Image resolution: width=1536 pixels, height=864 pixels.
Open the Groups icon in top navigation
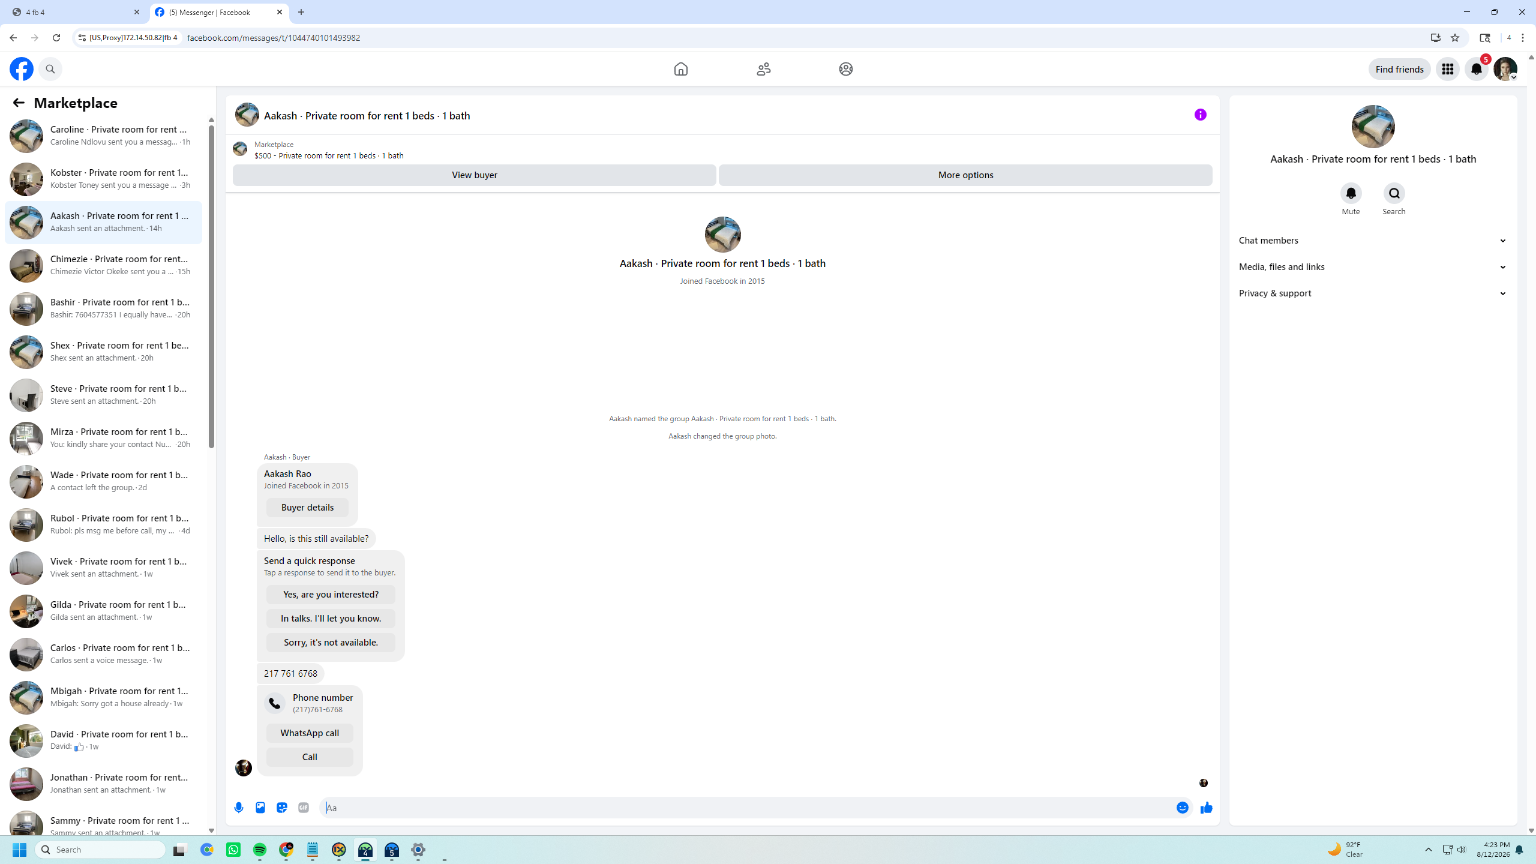(x=846, y=69)
